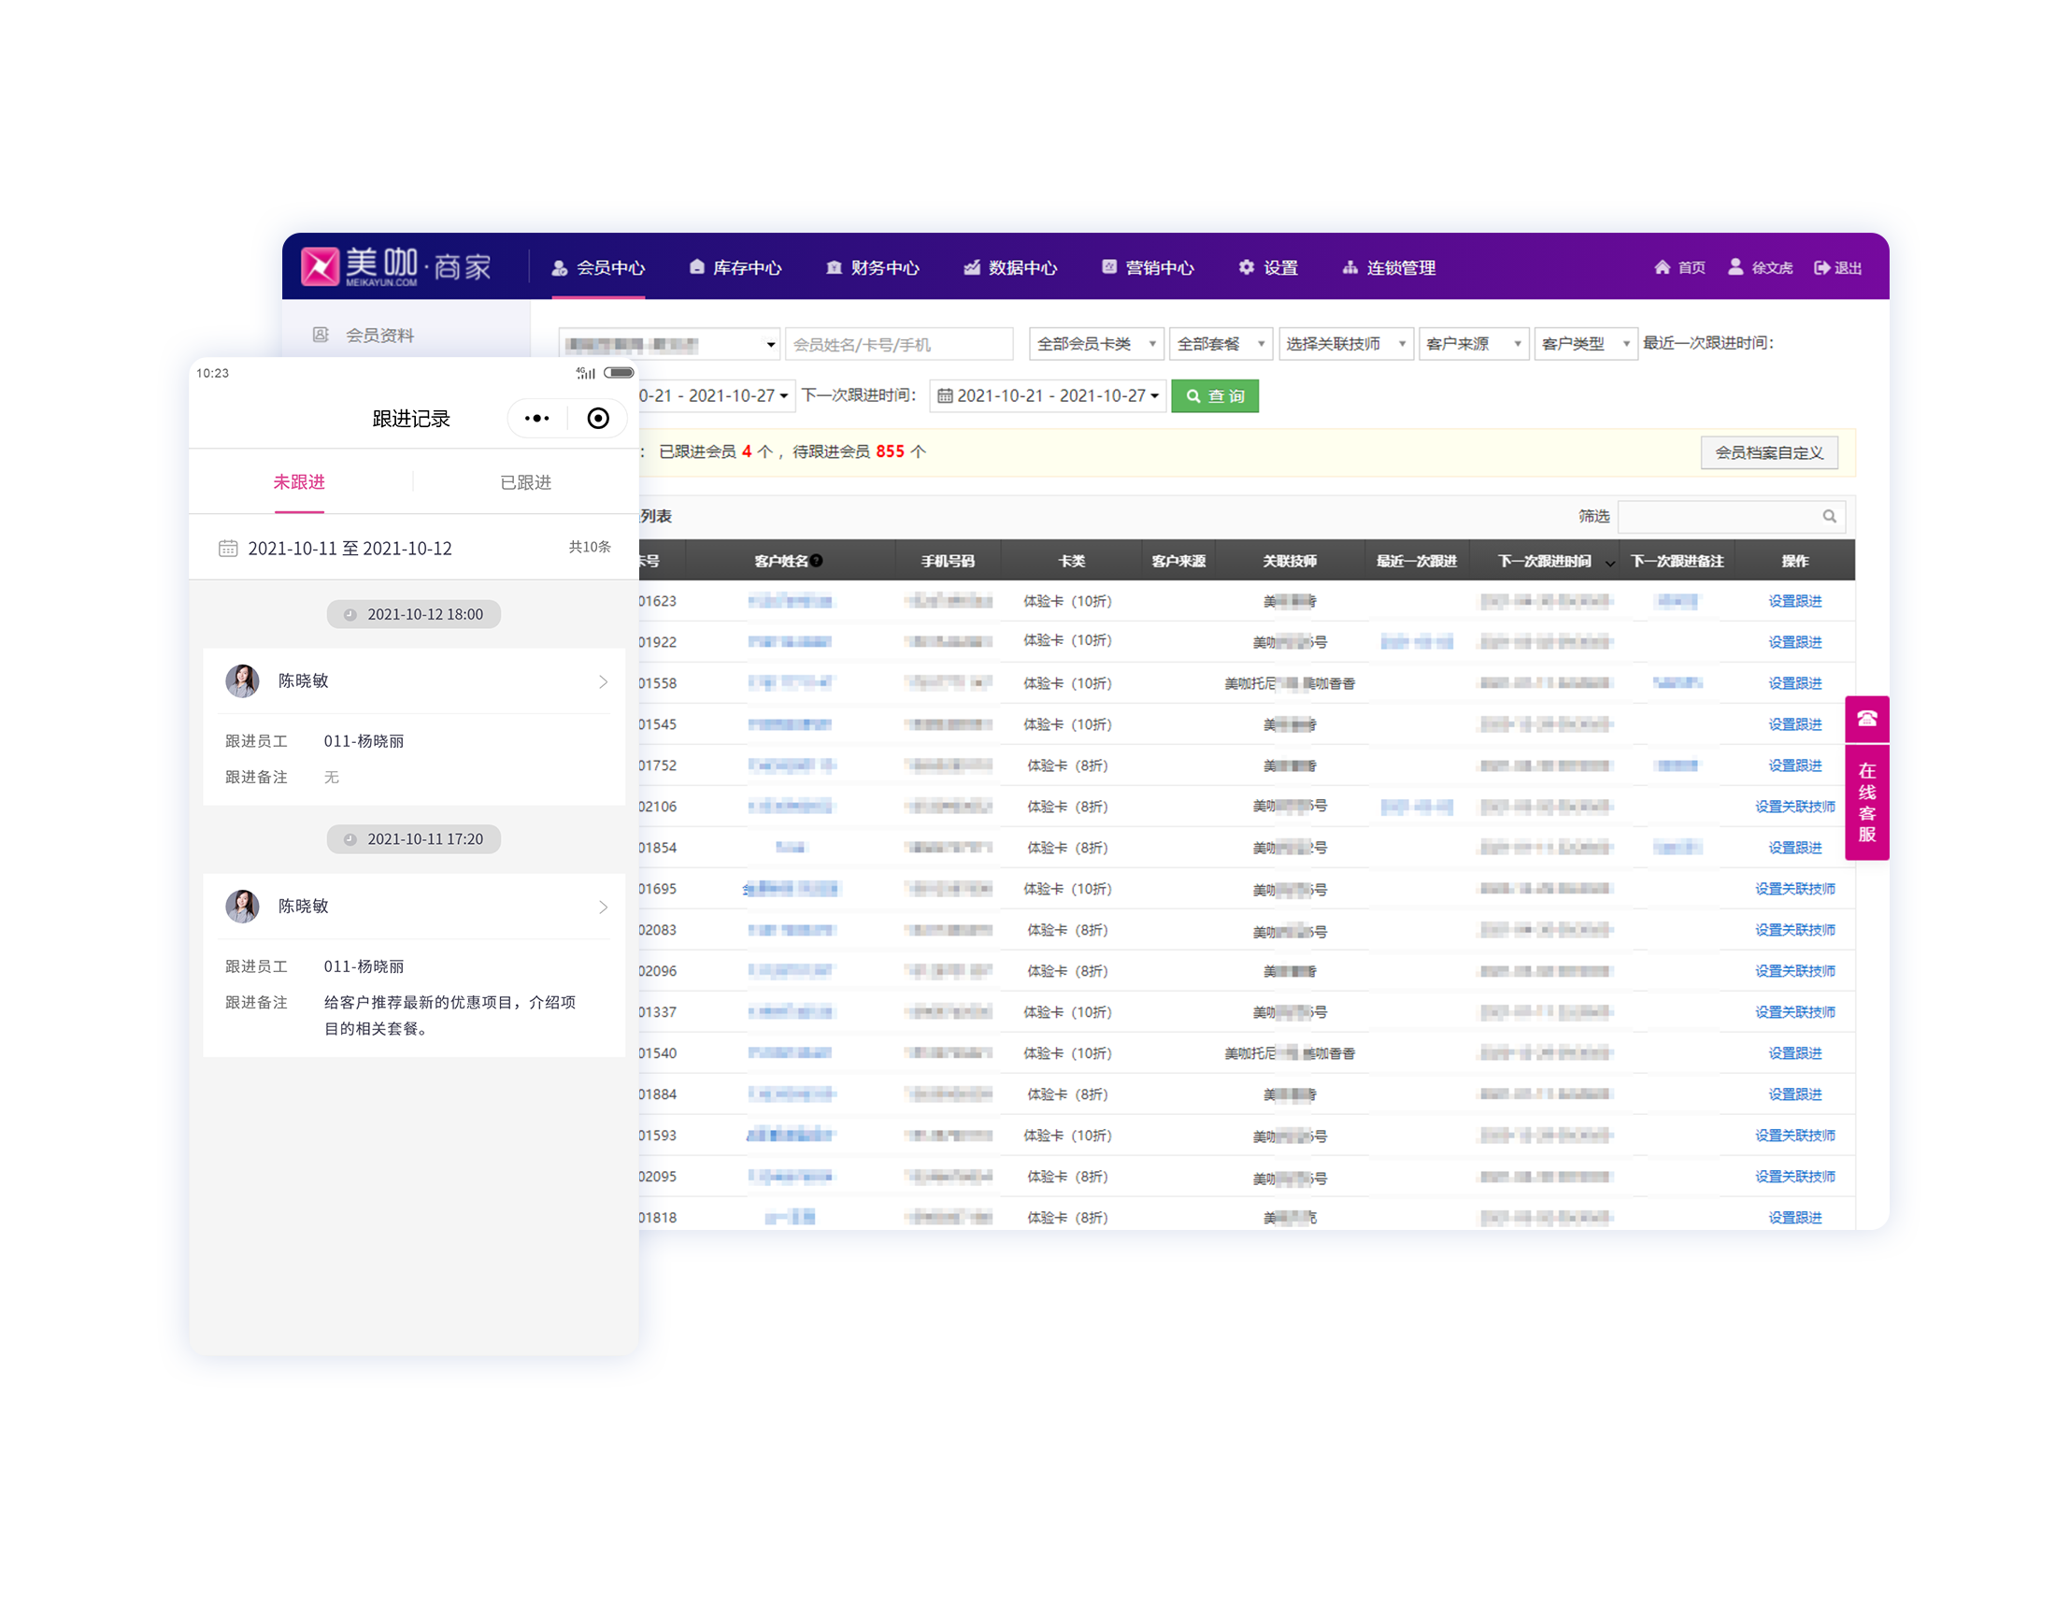Click 手机号码 column header
Image resolution: width=2056 pixels, height=1601 pixels.
click(x=947, y=561)
